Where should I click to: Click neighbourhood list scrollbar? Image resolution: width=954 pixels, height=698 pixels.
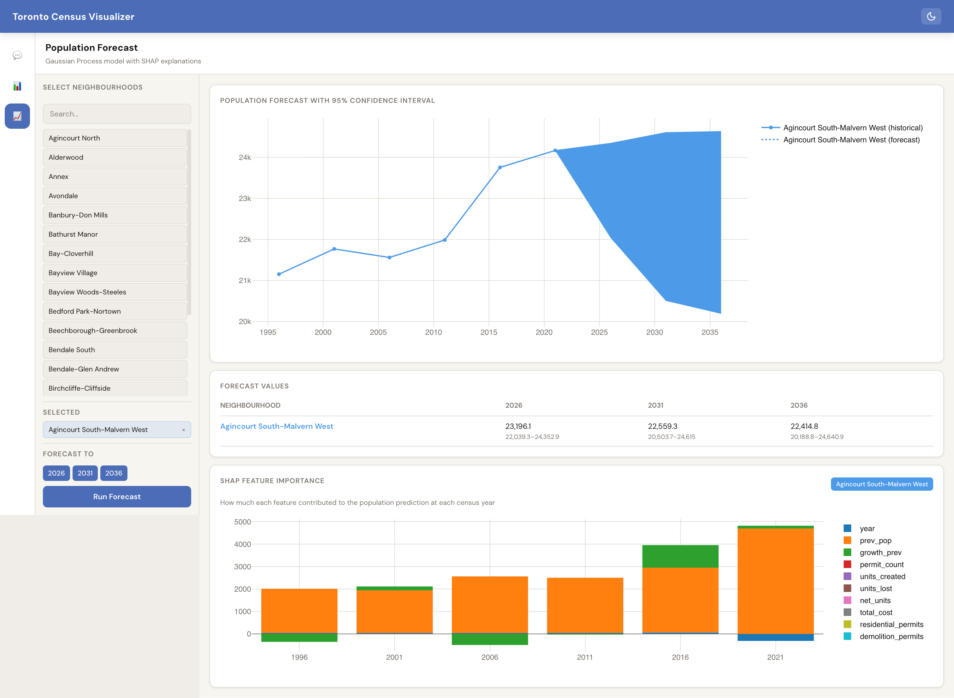click(189, 222)
